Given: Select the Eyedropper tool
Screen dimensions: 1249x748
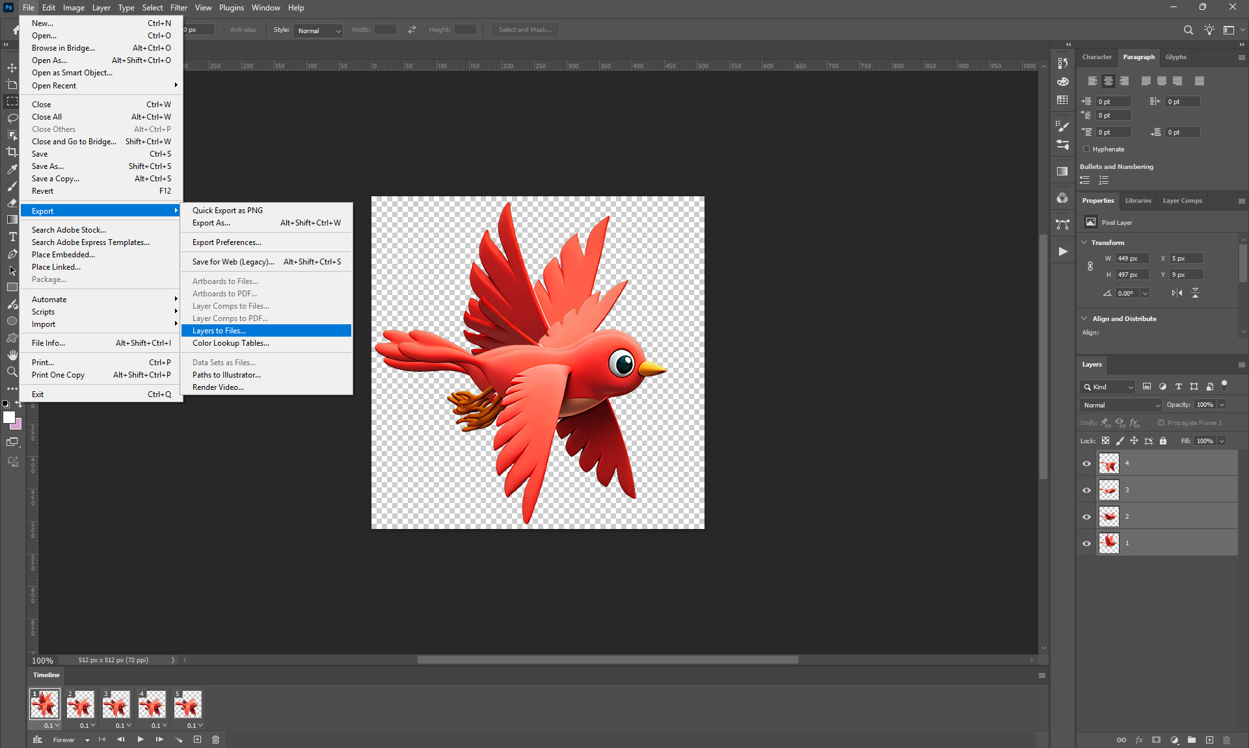Looking at the screenshot, I should click(12, 169).
